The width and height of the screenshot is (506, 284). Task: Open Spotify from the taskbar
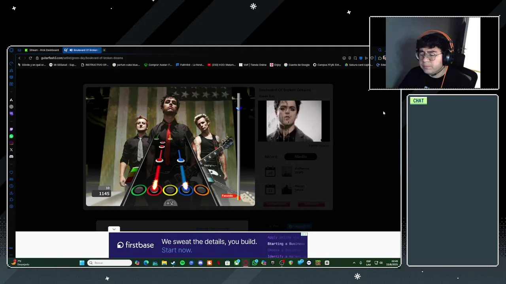(182, 263)
